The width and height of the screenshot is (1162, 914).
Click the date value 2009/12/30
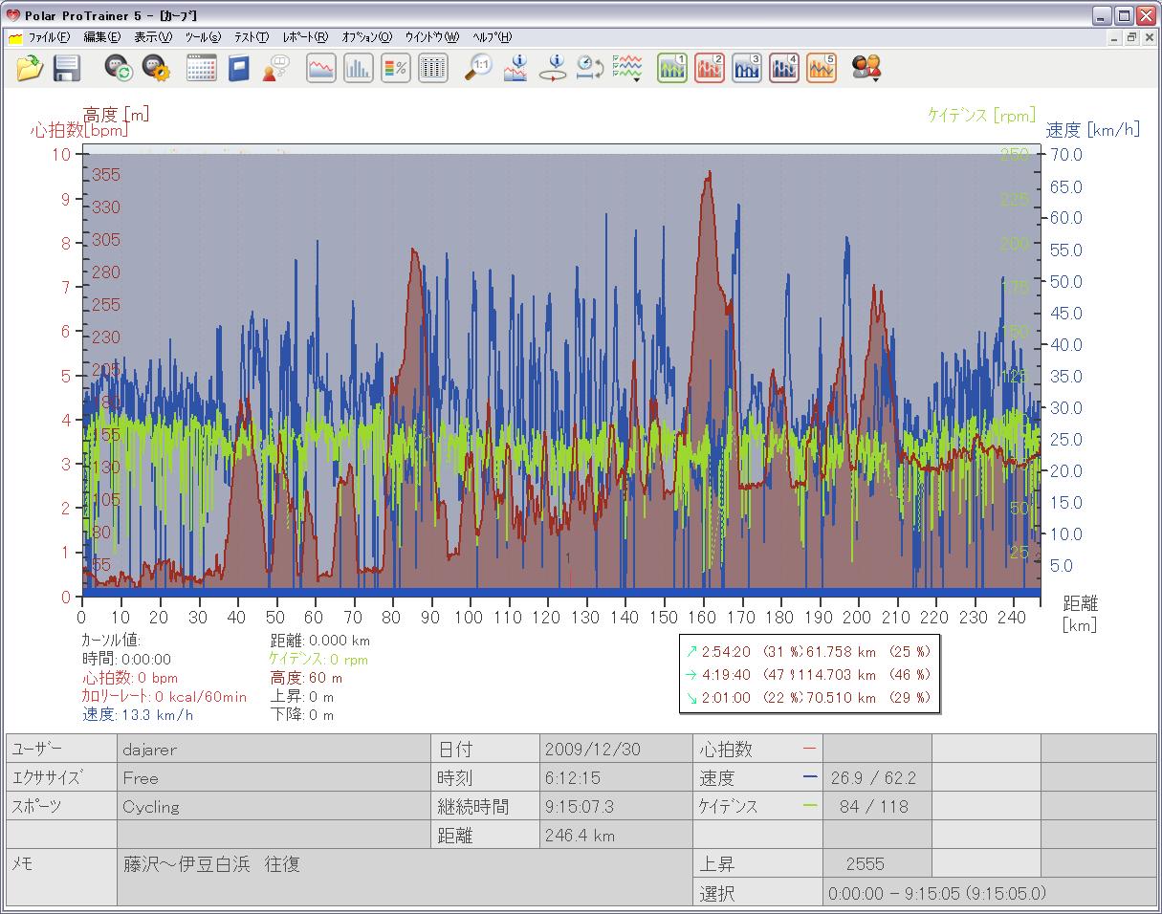(616, 750)
